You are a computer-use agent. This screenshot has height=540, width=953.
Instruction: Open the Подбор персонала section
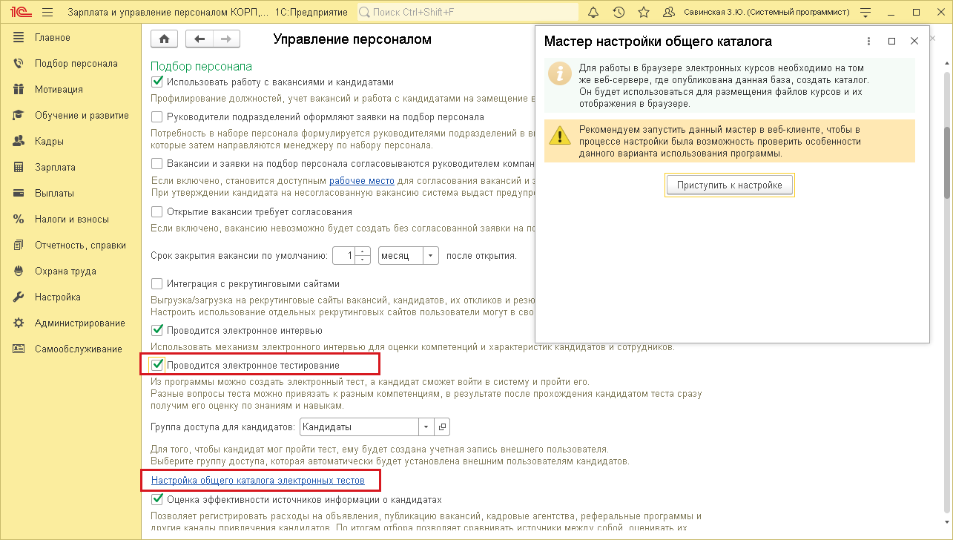pos(76,64)
